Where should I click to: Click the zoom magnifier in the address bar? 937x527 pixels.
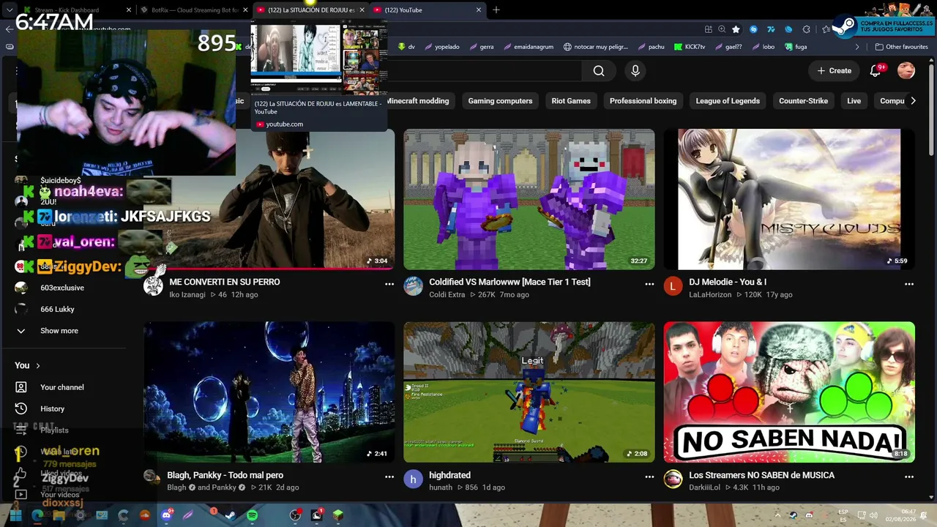pos(722,29)
